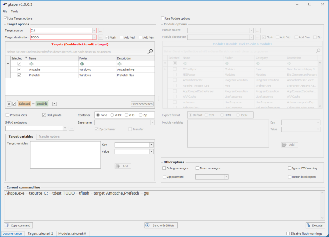Click the Targets grid search magnifier icon
The height and width of the screenshot is (237, 329).
click(150, 52)
